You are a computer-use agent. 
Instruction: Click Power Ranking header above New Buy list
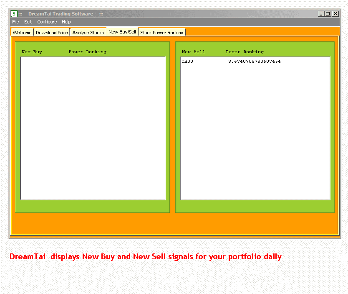(88, 51)
